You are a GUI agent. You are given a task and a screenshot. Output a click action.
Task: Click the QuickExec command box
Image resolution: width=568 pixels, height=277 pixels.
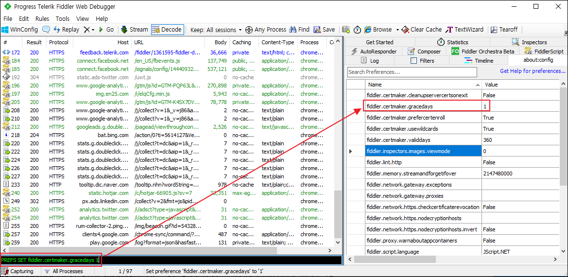tap(171, 260)
